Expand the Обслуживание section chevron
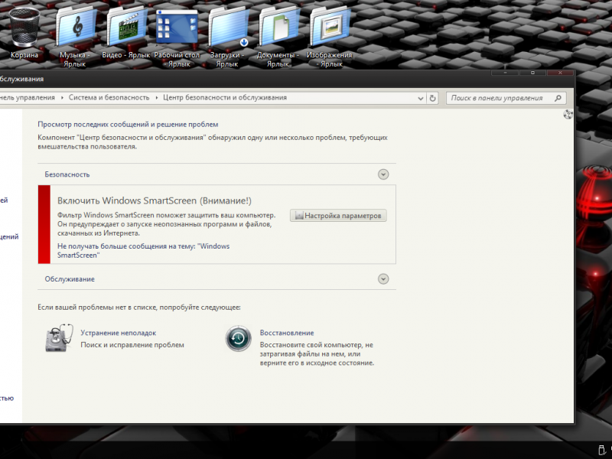Image resolution: width=612 pixels, height=459 pixels. pyautogui.click(x=383, y=278)
